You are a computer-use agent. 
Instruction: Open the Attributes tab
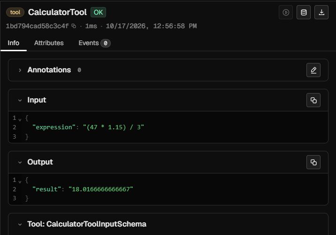pyautogui.click(x=49, y=43)
